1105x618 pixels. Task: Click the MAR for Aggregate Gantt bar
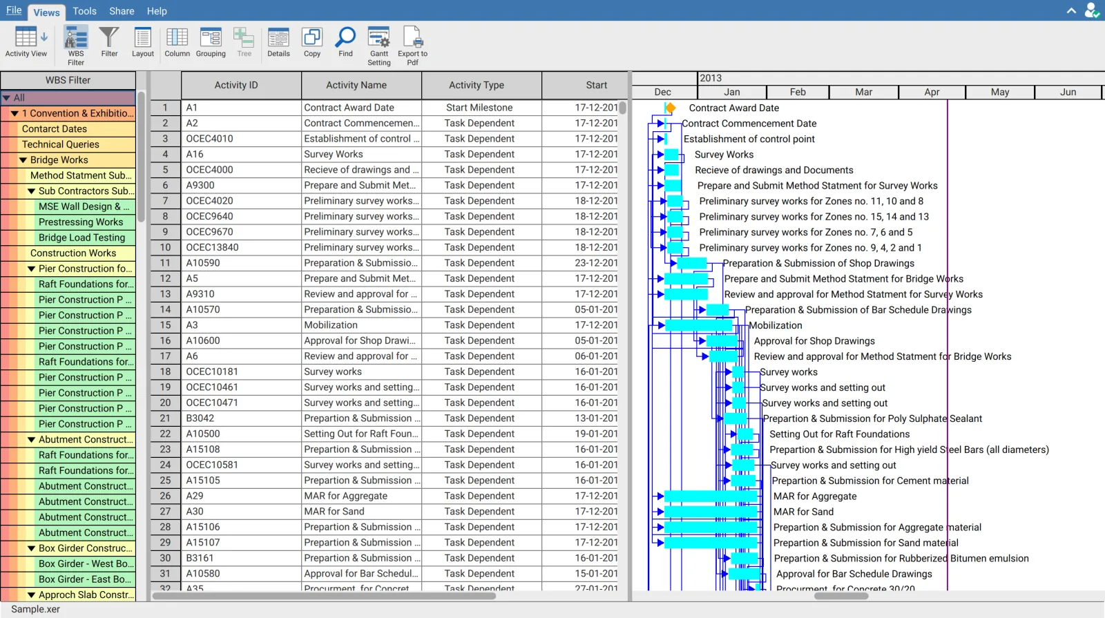click(711, 496)
